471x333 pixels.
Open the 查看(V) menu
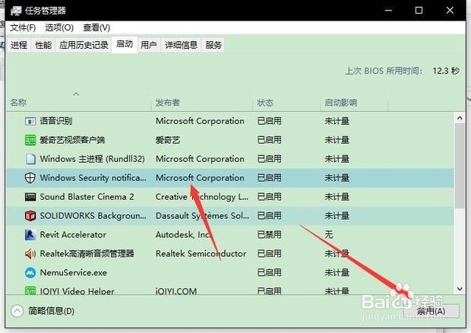[x=96, y=27]
